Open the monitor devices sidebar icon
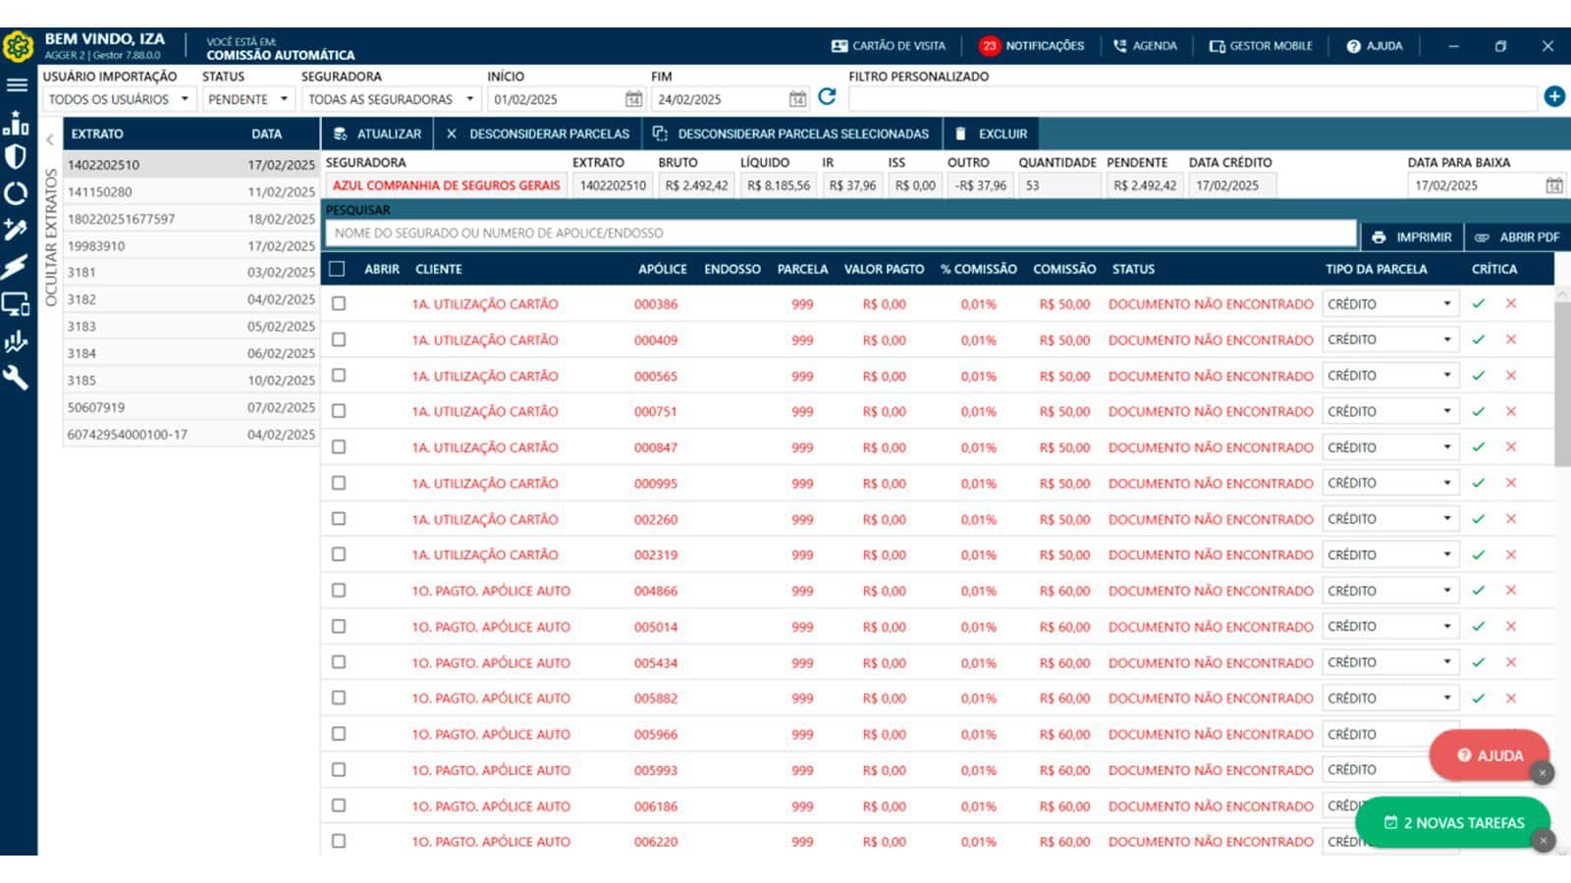 (x=16, y=304)
